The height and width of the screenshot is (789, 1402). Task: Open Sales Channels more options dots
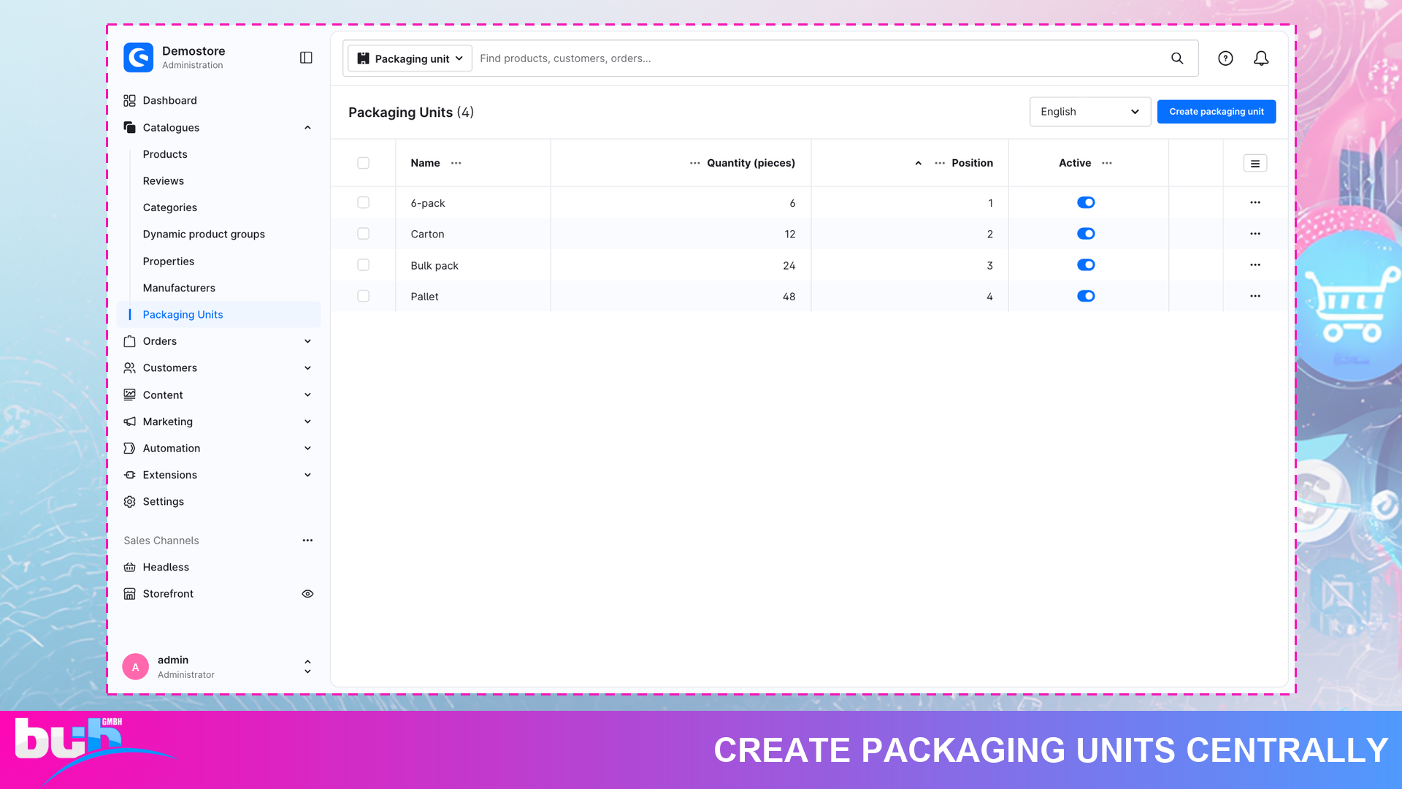point(307,541)
